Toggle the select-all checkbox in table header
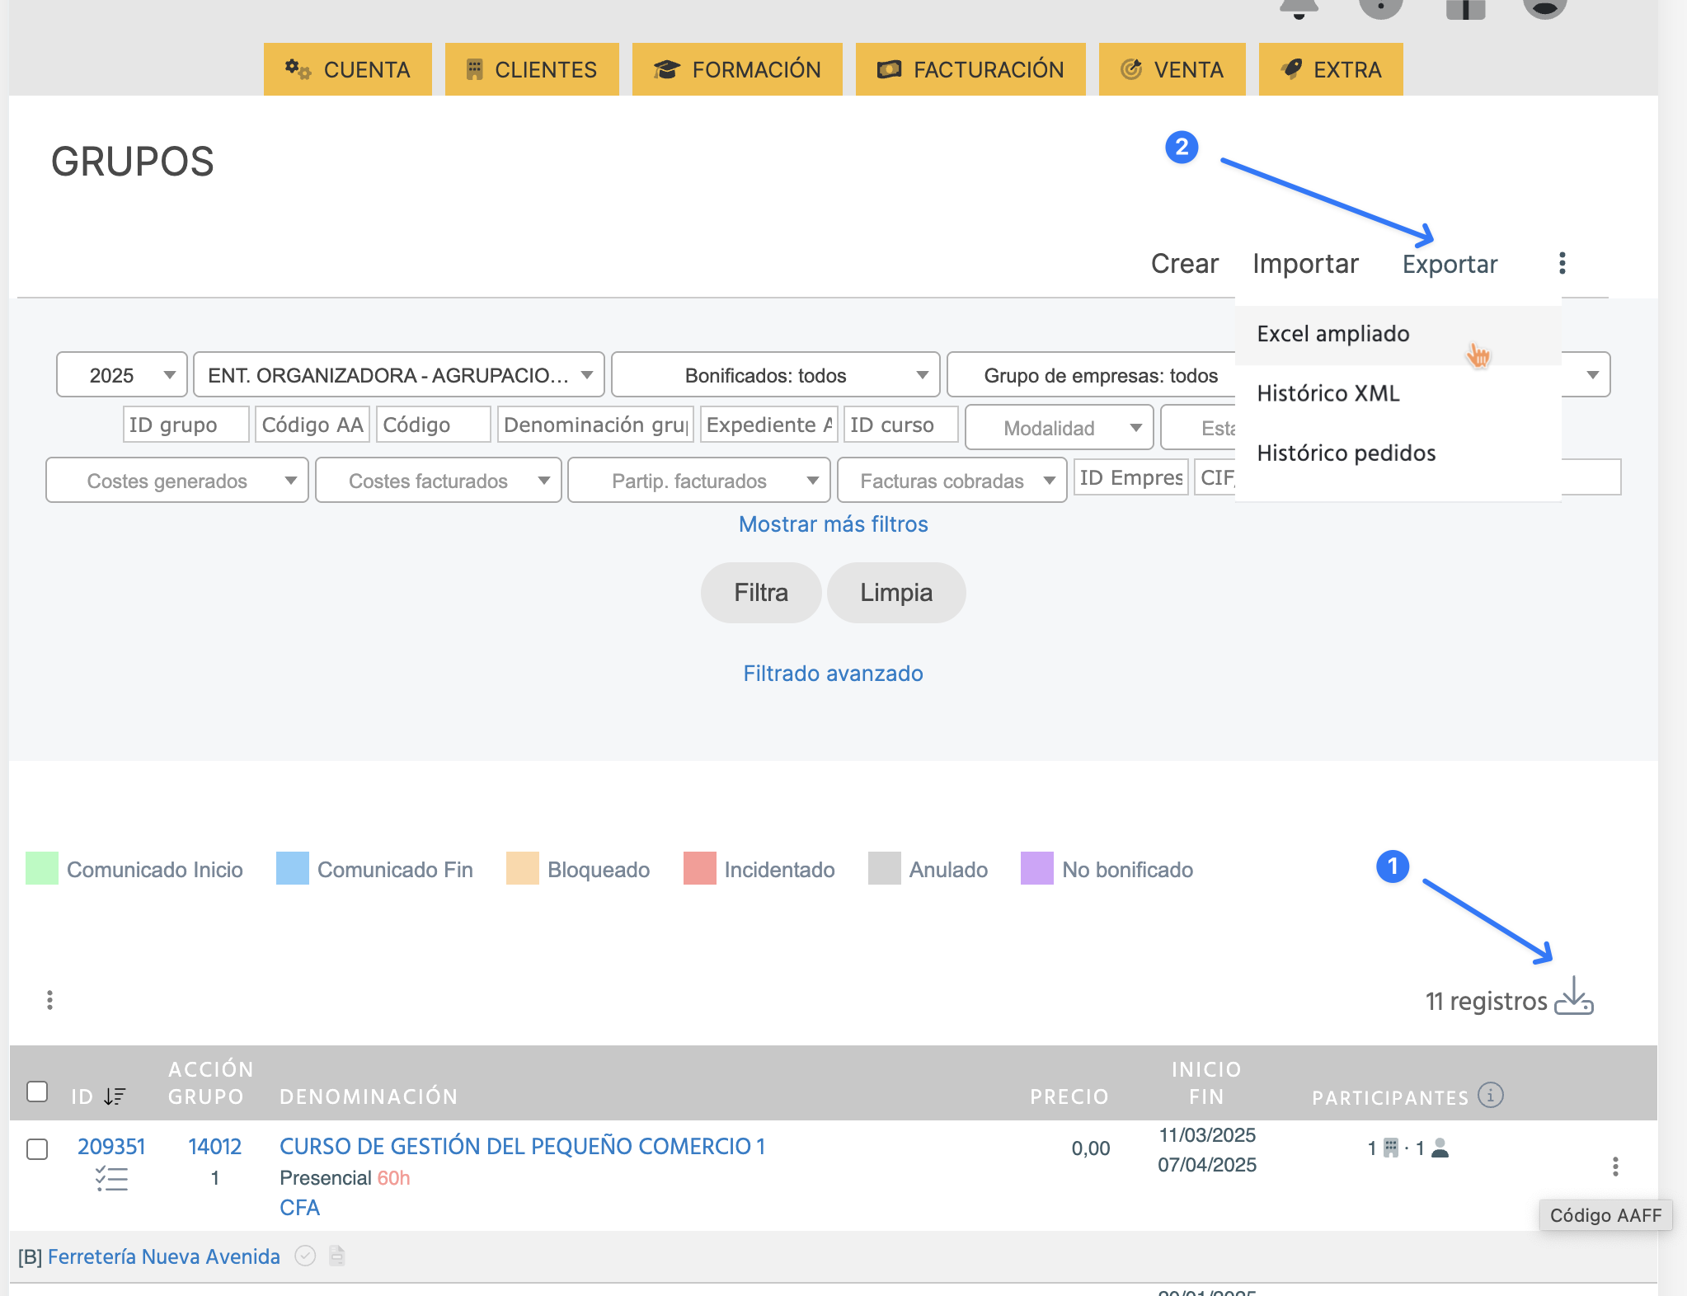 click(x=37, y=1092)
